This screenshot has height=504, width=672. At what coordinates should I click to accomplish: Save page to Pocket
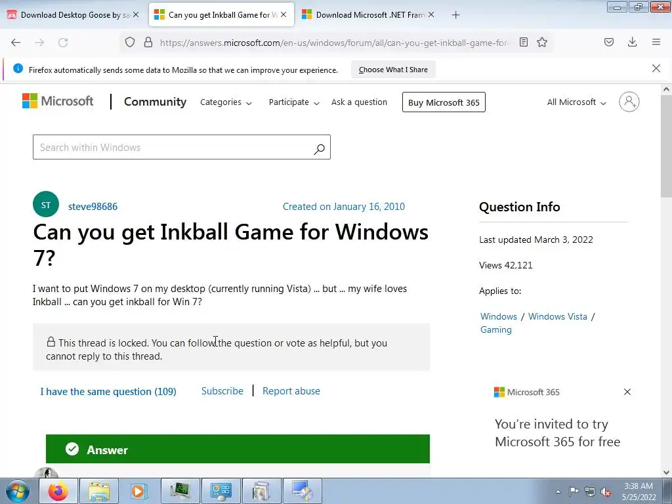click(x=609, y=42)
